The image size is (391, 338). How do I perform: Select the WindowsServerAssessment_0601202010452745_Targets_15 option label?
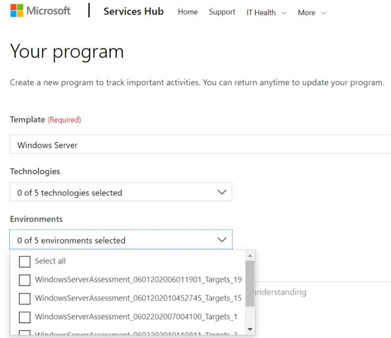click(x=138, y=298)
